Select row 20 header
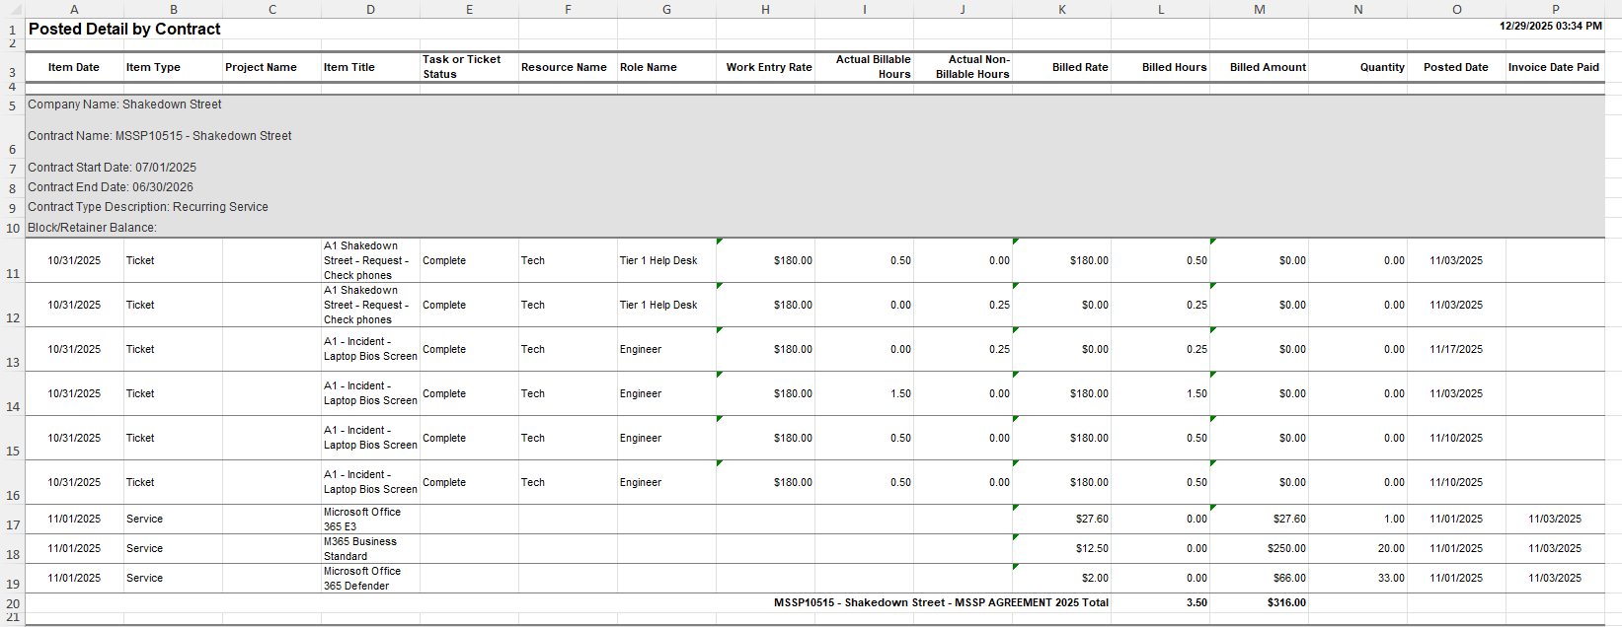This screenshot has height=627, width=1622. pos(12,603)
